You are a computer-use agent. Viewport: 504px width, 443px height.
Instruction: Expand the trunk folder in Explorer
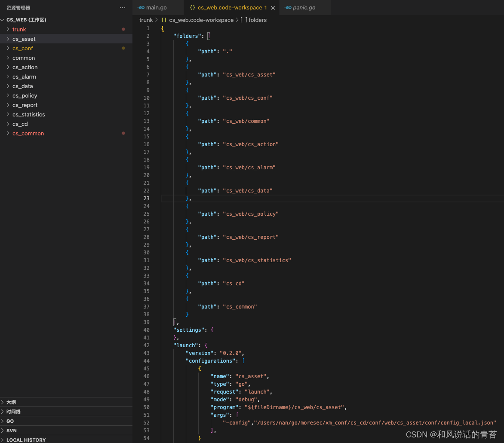coord(8,29)
